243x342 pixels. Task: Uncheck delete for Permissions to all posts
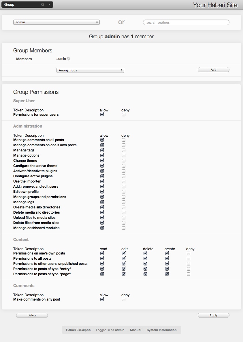(x=145, y=259)
